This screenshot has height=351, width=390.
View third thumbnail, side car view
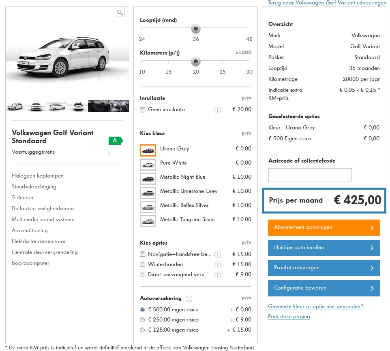57,106
